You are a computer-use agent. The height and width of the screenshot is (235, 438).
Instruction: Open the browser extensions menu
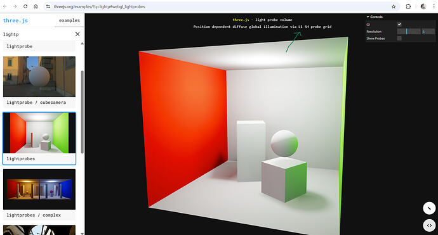(x=408, y=6)
